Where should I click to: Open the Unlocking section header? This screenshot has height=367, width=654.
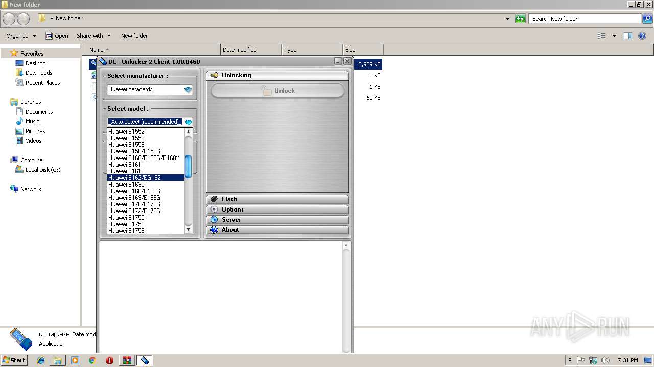click(277, 75)
